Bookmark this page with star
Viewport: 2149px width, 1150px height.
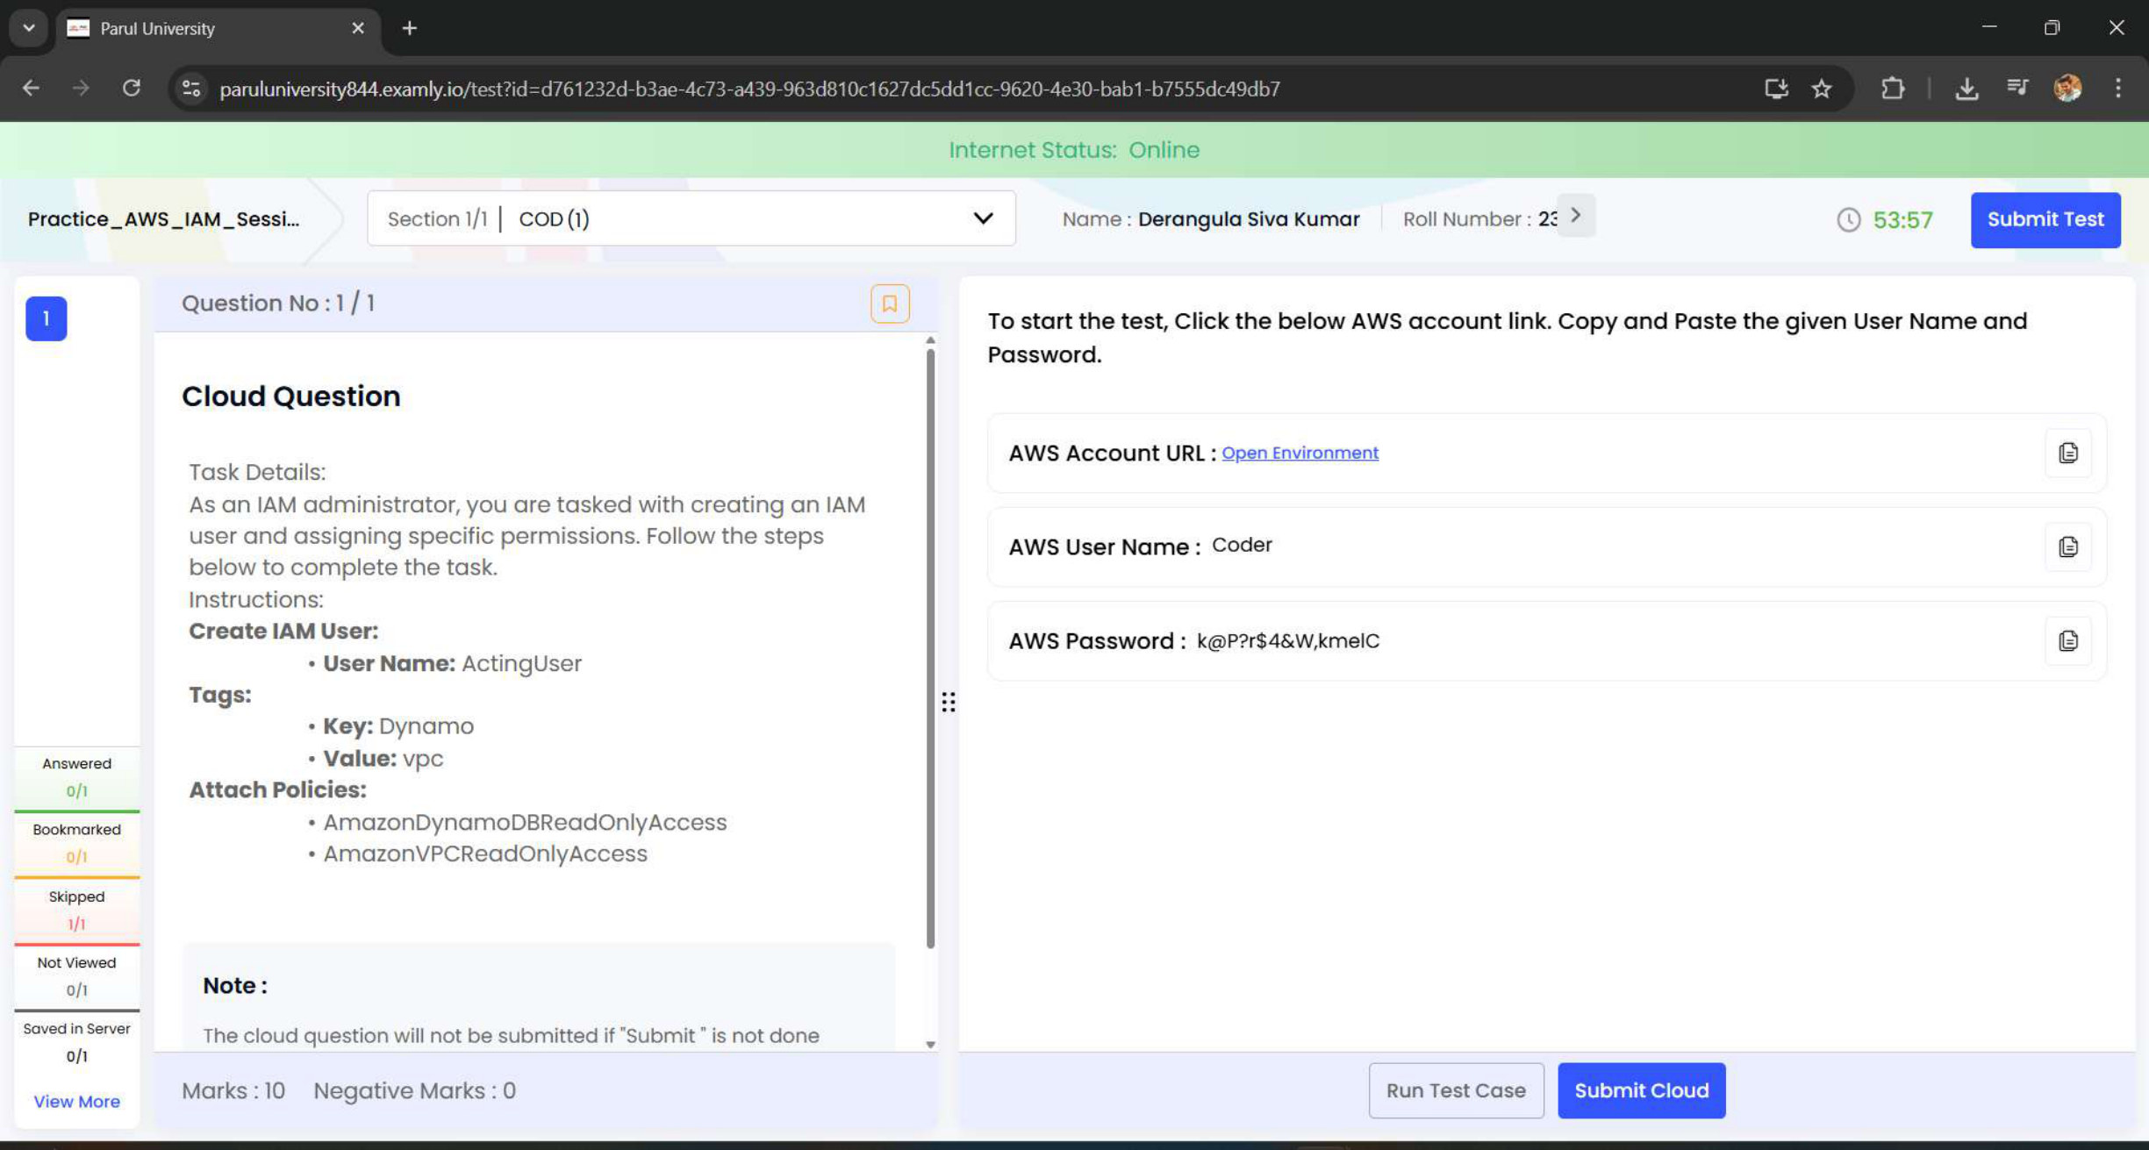coord(1822,89)
